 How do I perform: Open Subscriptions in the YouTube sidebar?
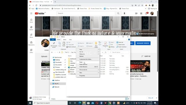pos(31,43)
